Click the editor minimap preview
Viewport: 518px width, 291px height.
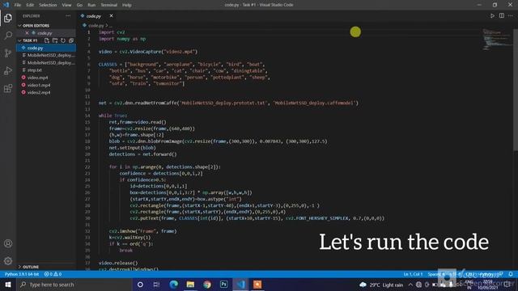pyautogui.click(x=496, y=39)
